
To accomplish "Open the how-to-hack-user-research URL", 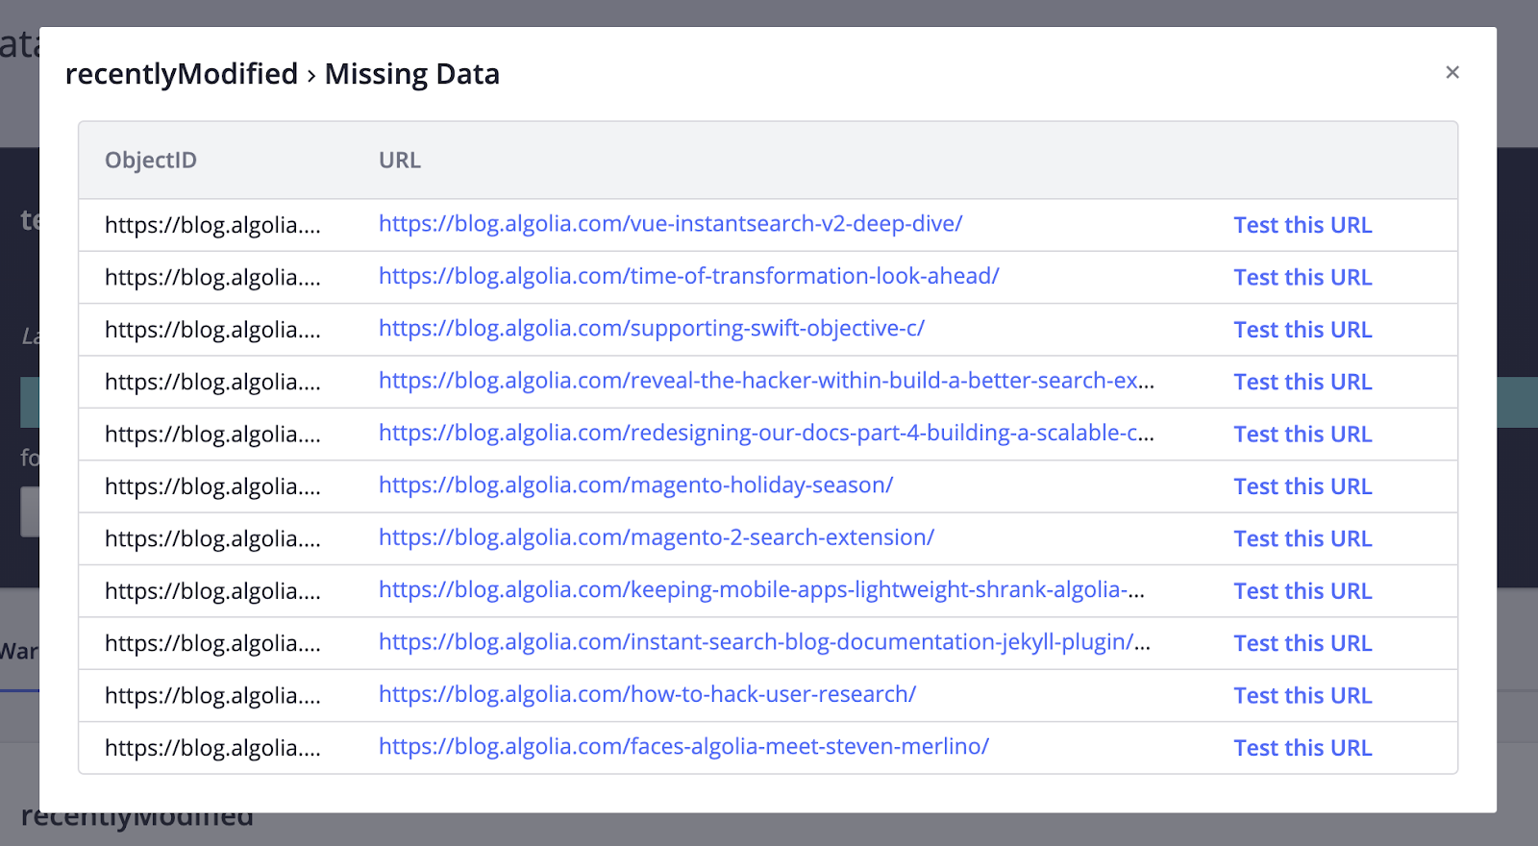I will click(647, 694).
